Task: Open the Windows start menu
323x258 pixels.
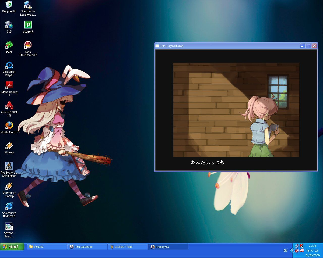Action: (x=12, y=247)
